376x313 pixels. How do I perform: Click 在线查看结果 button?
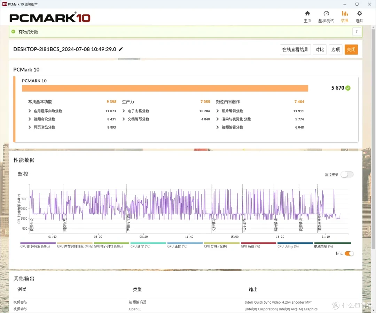pos(295,50)
